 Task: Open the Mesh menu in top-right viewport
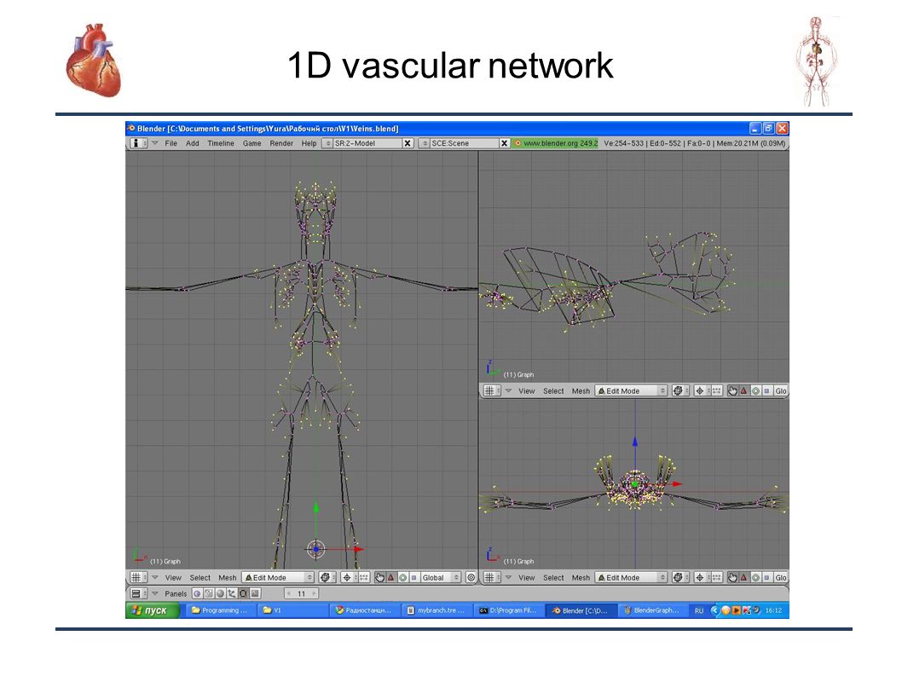[x=581, y=391]
